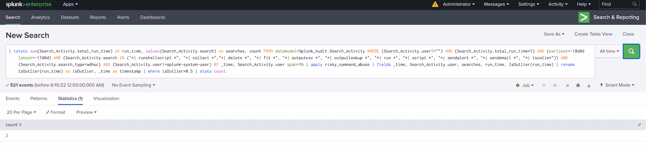Open the 20 Per Page dropdown

pyautogui.click(x=21, y=112)
